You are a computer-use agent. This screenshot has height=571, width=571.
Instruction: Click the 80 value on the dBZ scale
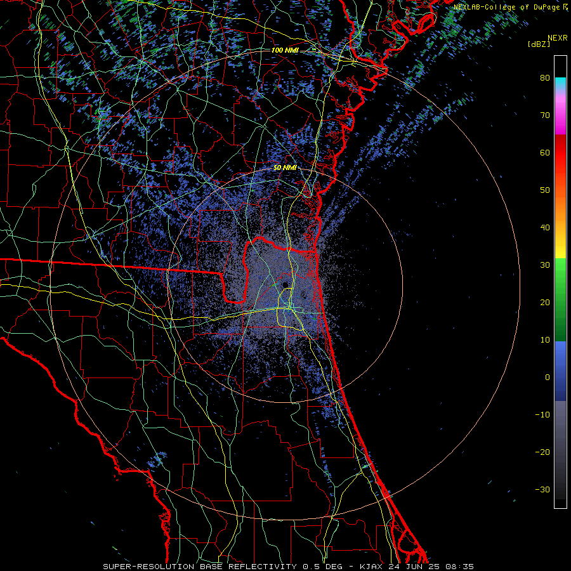(545, 78)
